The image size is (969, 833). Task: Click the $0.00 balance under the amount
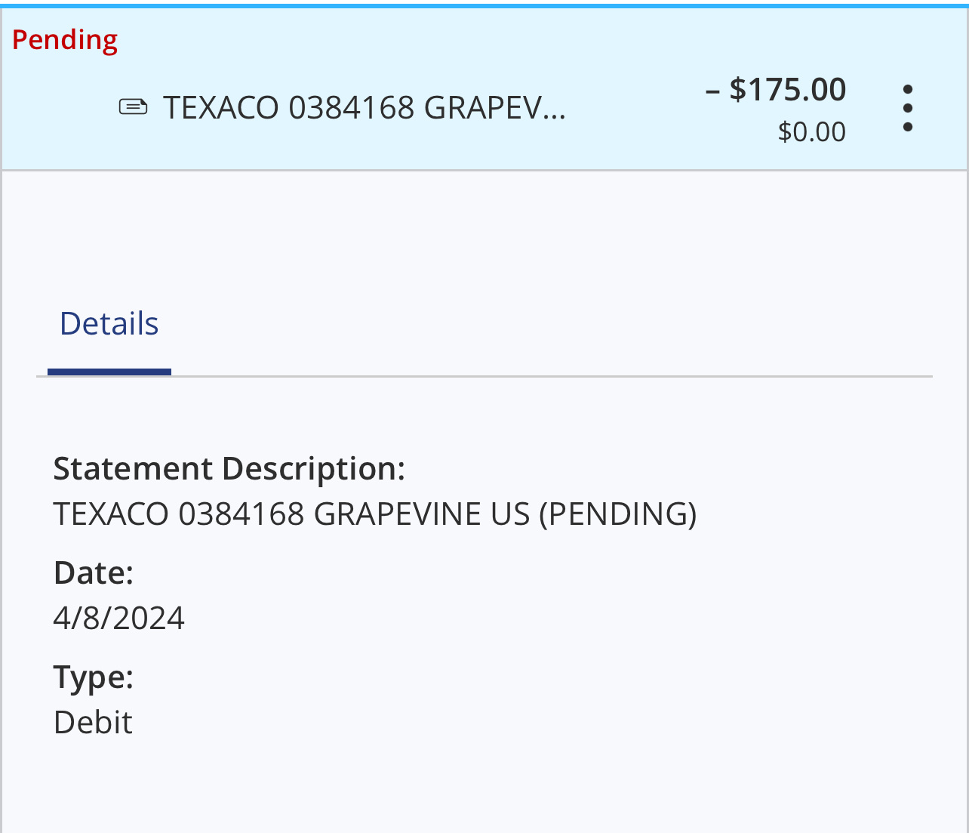pyautogui.click(x=811, y=132)
